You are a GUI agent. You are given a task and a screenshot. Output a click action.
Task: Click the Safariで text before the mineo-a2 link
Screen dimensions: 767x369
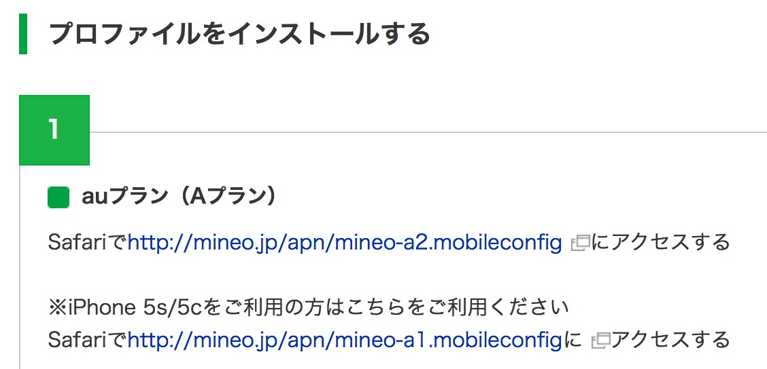coord(88,242)
